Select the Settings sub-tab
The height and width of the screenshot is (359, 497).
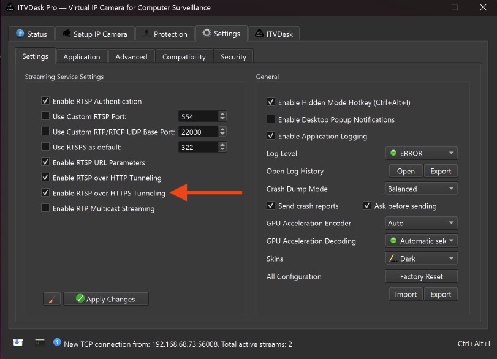[35, 56]
